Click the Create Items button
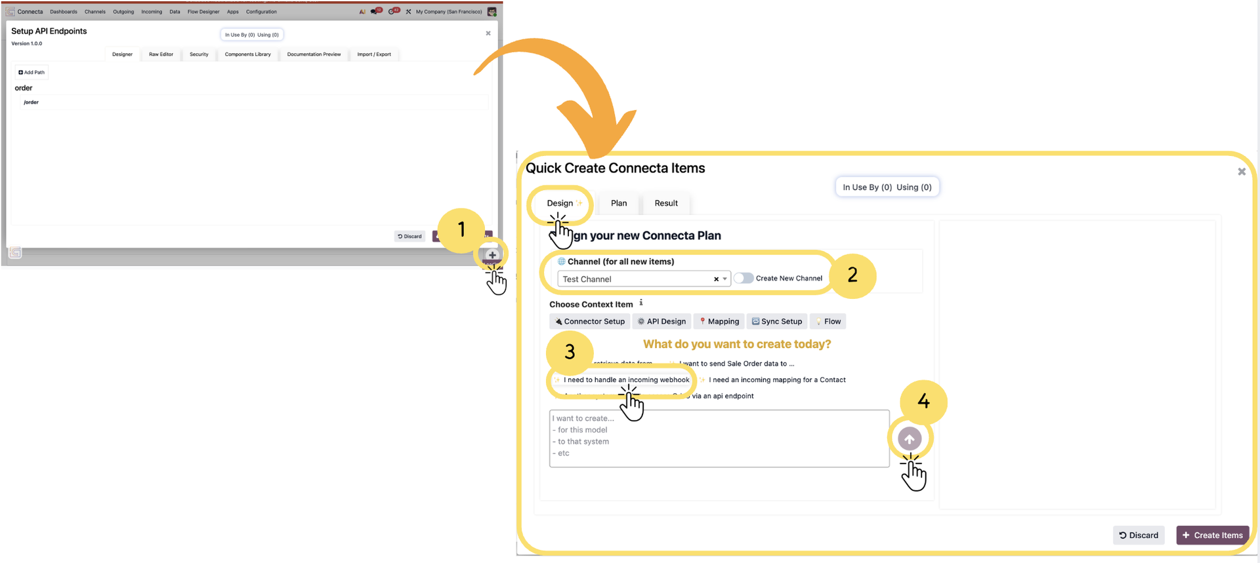Screen dimensions: 1260x563 [x=1212, y=535]
